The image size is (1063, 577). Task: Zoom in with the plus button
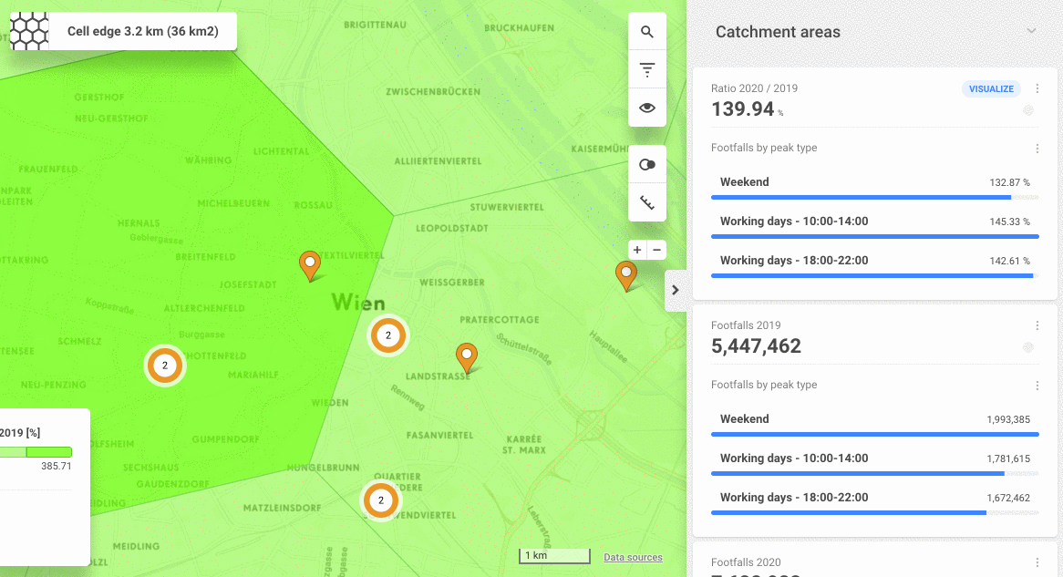click(x=637, y=250)
